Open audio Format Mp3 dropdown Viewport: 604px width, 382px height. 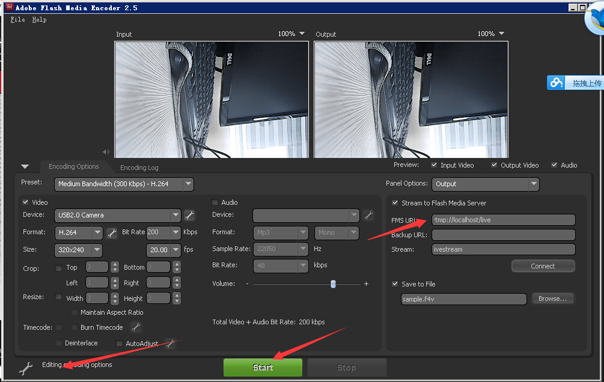281,232
